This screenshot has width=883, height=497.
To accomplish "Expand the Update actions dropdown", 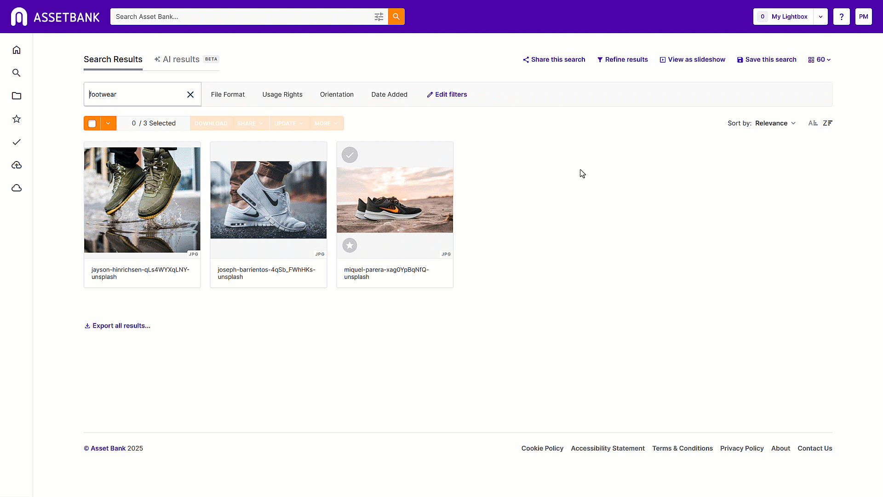I will point(289,123).
